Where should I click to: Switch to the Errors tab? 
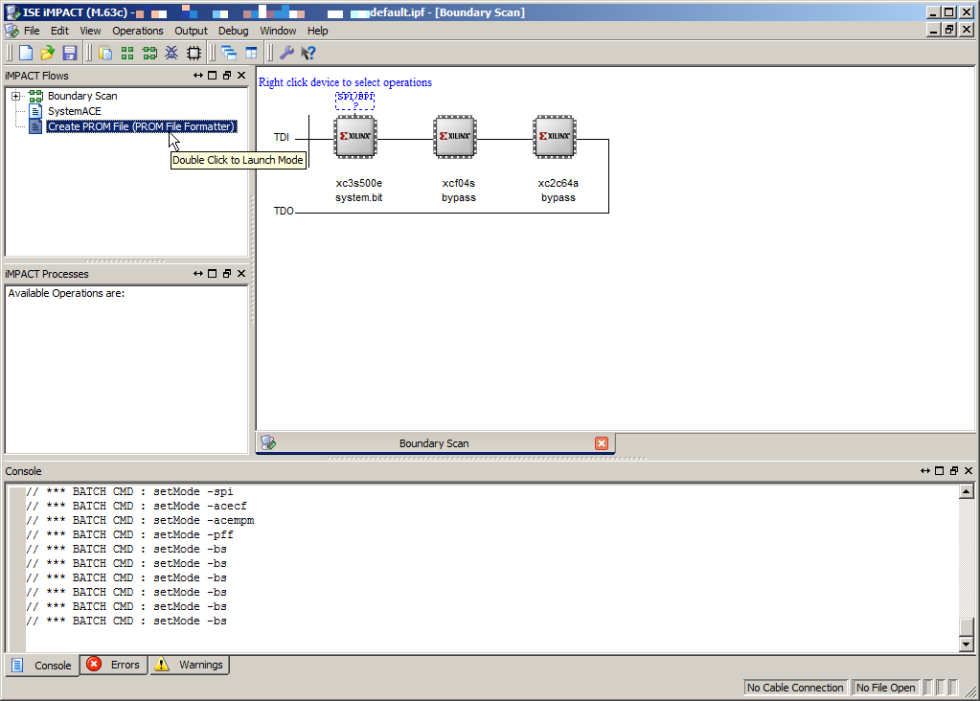click(114, 665)
